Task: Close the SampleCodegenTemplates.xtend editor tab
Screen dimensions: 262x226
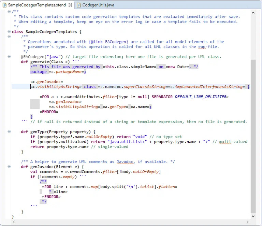Action: pyautogui.click(x=70, y=5)
